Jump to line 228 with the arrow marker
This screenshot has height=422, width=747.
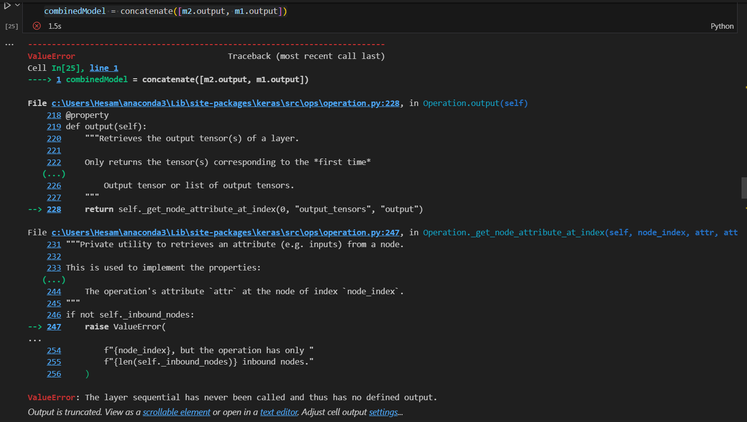click(x=54, y=209)
